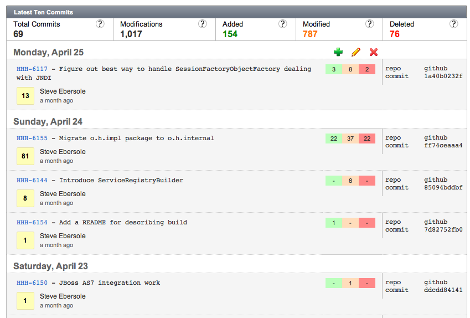
Task: Click github repo name in HHH-6155 row
Action: (x=436, y=138)
